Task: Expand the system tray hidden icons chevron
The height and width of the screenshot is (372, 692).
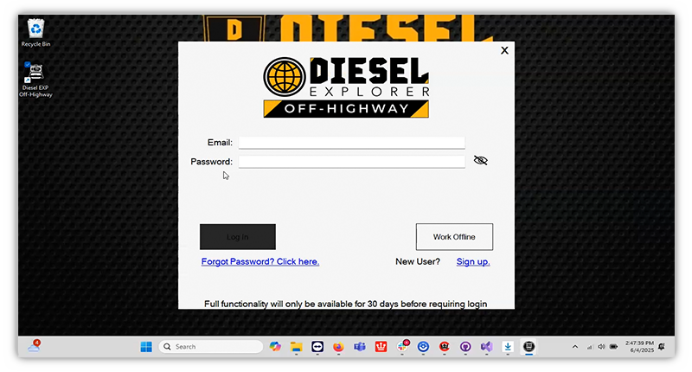Action: point(575,347)
